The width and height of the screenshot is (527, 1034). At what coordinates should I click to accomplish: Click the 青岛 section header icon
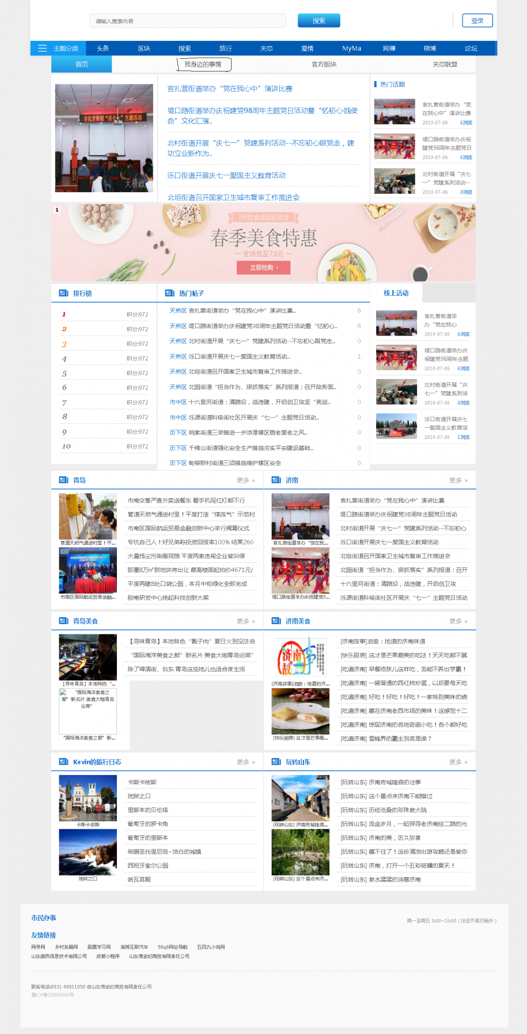[x=64, y=480]
